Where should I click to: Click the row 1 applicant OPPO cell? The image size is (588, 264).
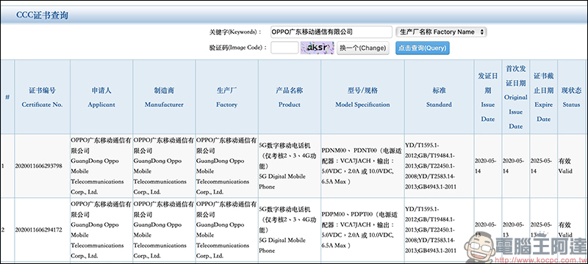coord(101,166)
